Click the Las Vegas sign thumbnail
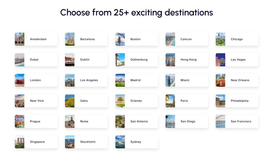 (220, 60)
